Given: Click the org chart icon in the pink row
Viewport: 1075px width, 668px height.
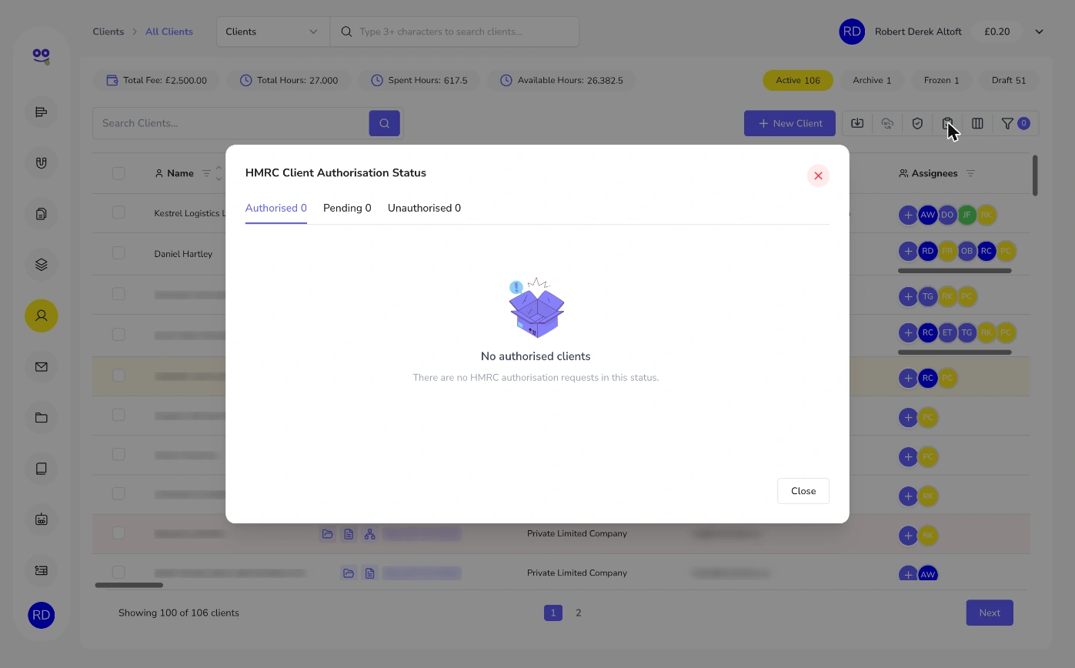Looking at the screenshot, I should pos(370,534).
